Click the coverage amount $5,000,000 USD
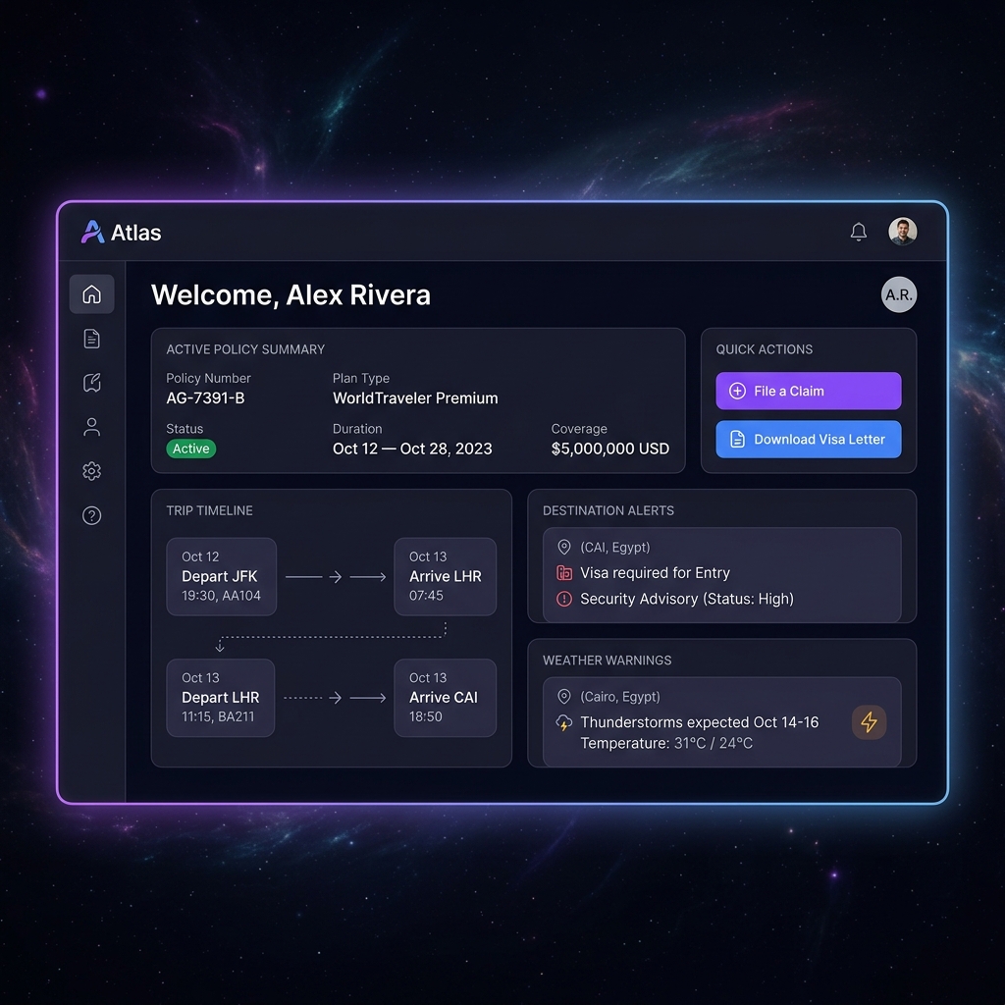 tap(610, 449)
